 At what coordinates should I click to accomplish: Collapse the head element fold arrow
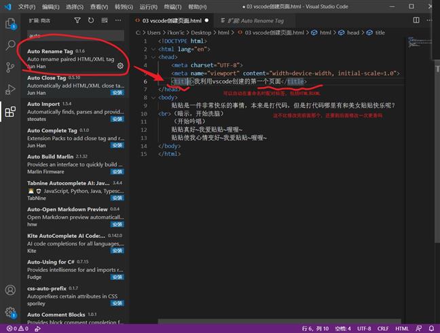[x=153, y=57]
